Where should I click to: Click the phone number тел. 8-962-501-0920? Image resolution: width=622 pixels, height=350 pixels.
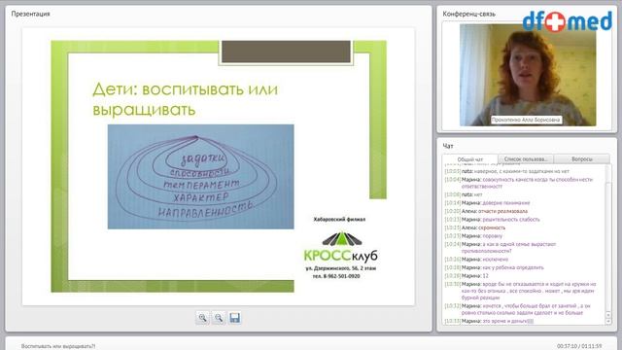(336, 276)
